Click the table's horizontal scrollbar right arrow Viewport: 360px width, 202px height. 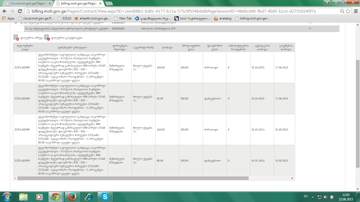tap(292, 178)
